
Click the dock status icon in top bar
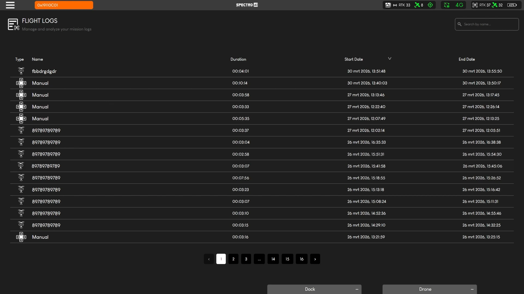click(x=388, y=5)
